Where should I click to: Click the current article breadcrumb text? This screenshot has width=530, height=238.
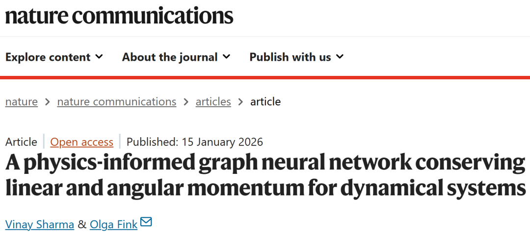(x=265, y=102)
